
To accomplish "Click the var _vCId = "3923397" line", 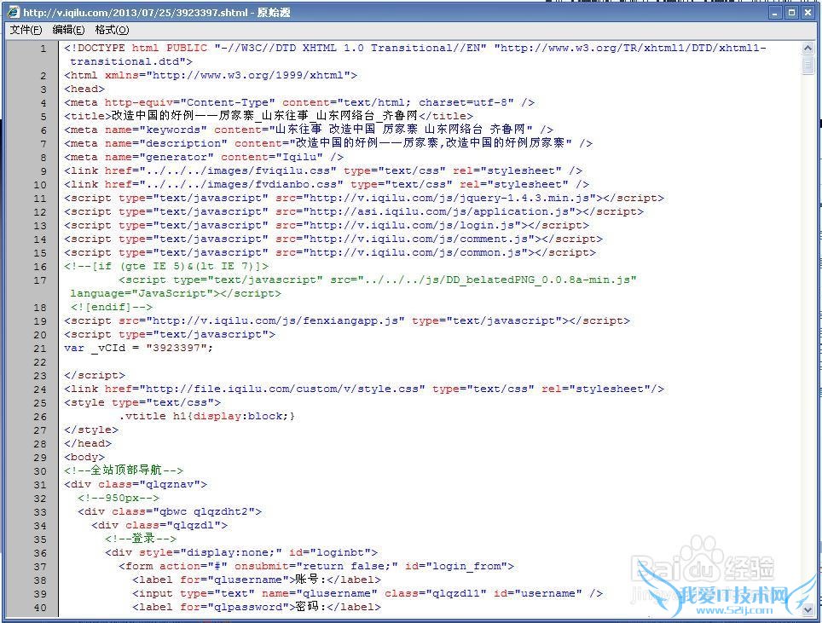I will click(139, 348).
